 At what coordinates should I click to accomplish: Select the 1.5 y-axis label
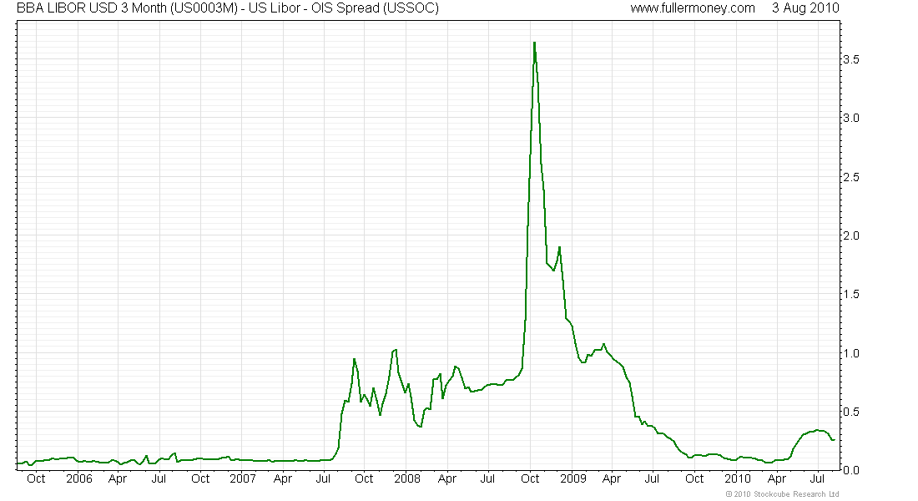click(x=850, y=294)
